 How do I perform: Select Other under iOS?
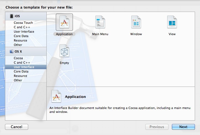[18, 45]
